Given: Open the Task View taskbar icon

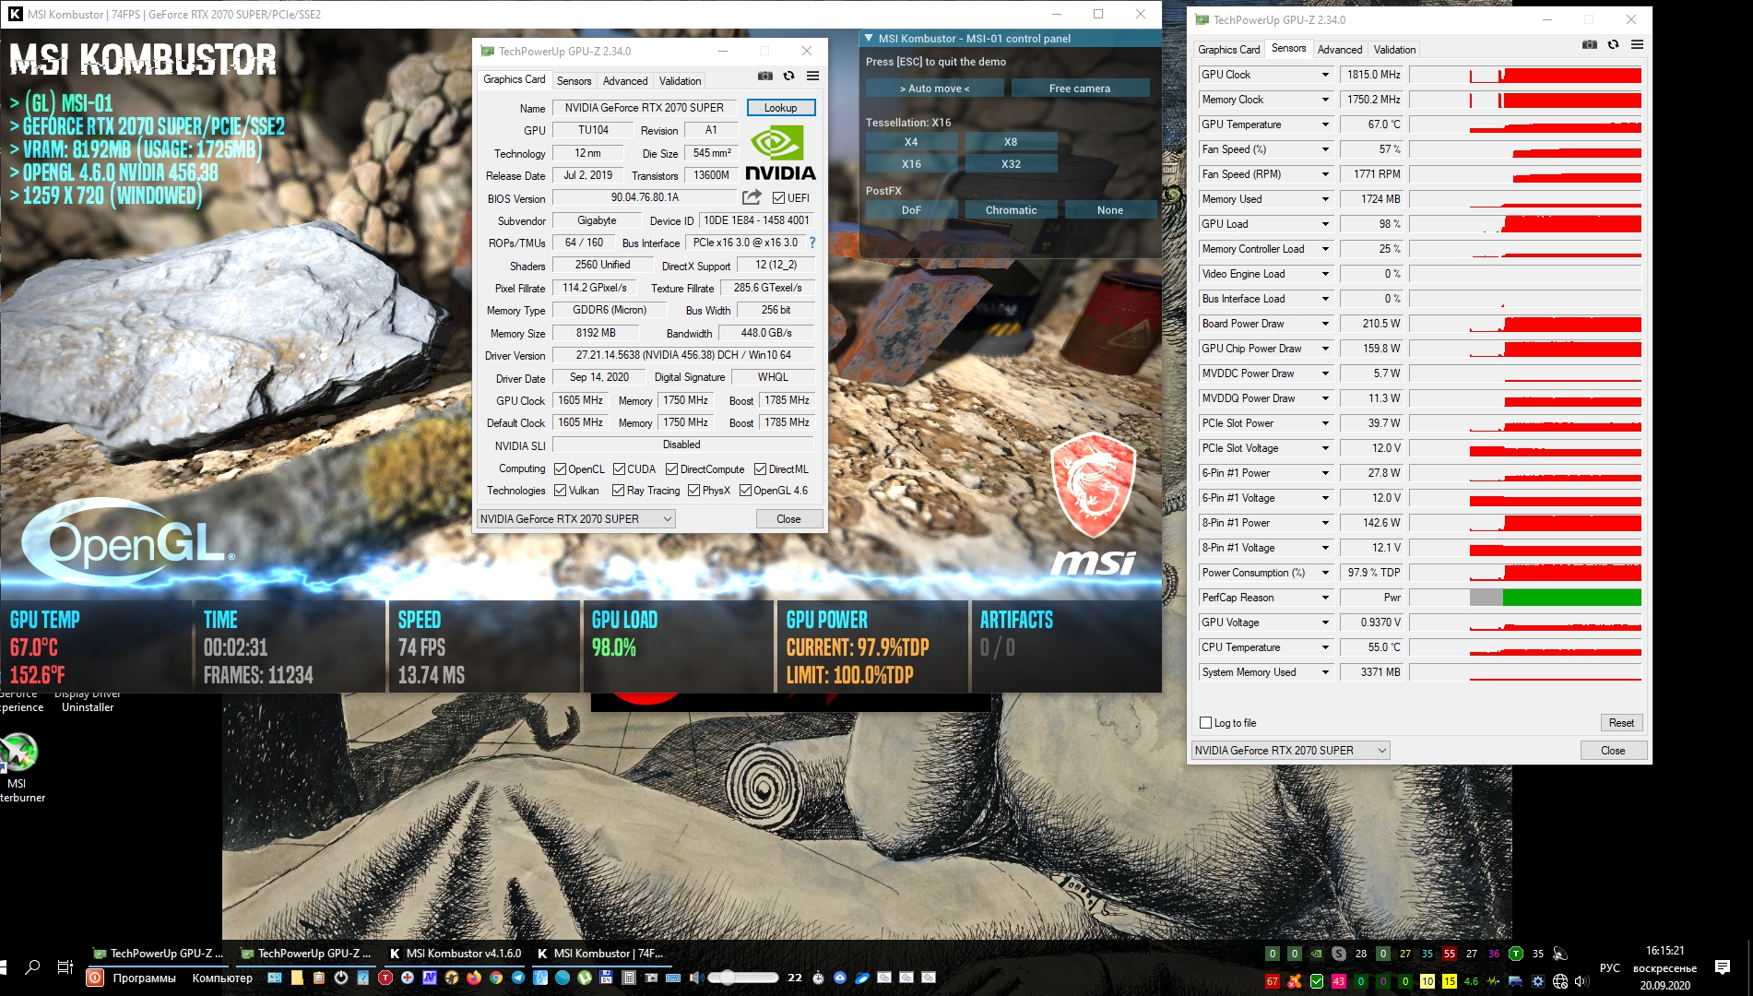Looking at the screenshot, I should [x=65, y=966].
